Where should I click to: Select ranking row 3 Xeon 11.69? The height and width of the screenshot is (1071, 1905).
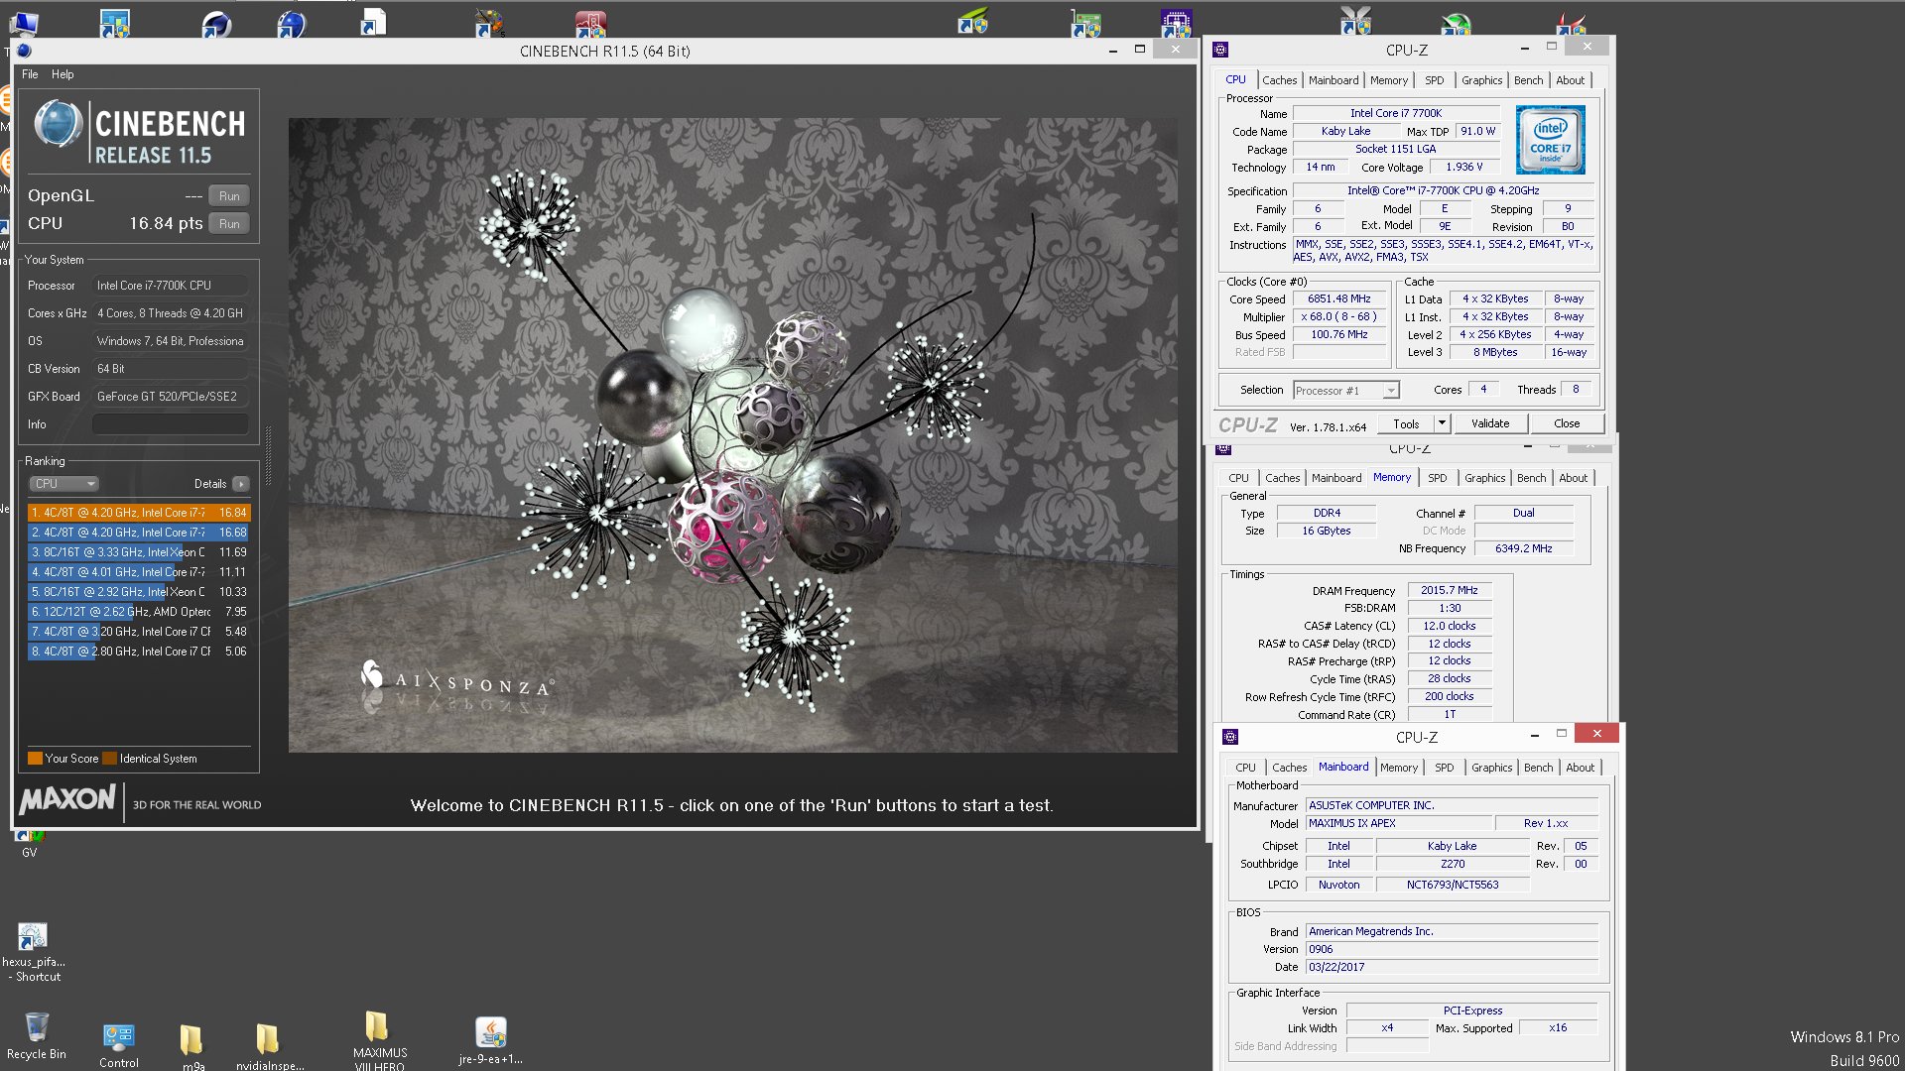(x=139, y=552)
